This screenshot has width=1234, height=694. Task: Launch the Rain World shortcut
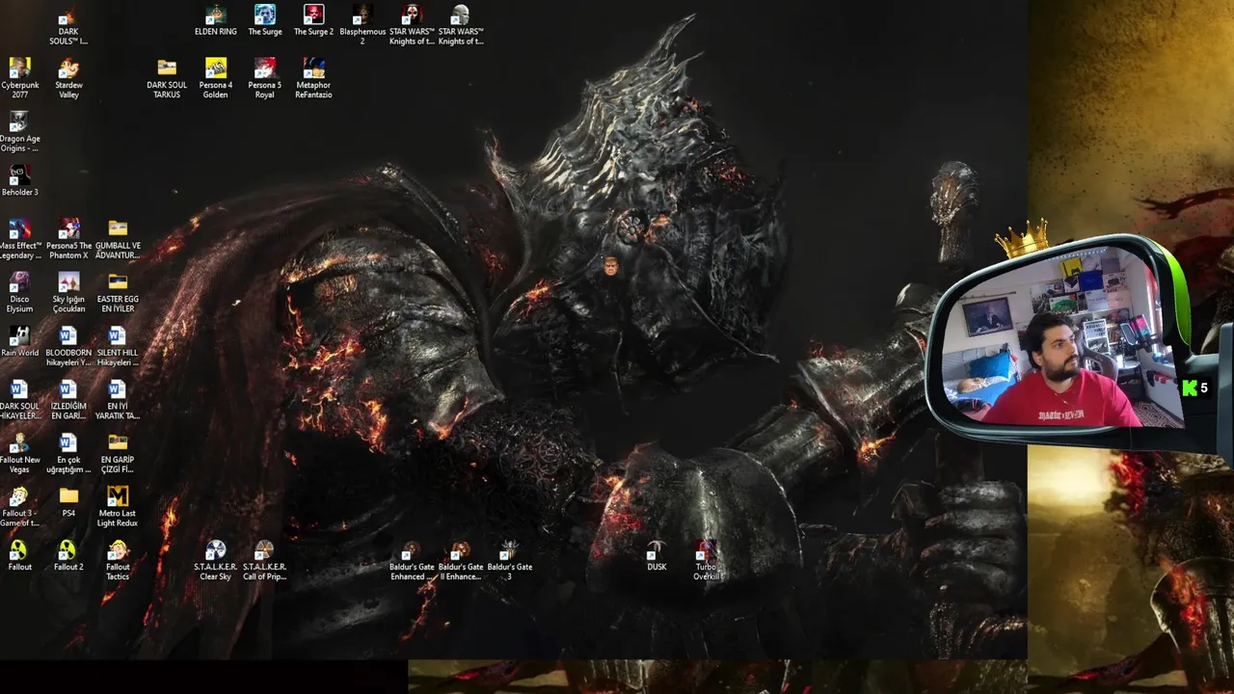click(19, 342)
